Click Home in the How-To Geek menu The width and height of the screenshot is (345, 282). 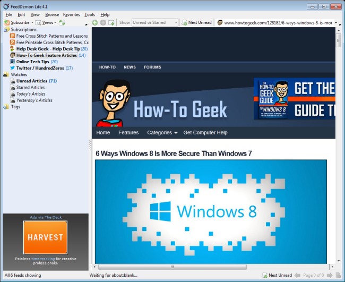click(103, 133)
